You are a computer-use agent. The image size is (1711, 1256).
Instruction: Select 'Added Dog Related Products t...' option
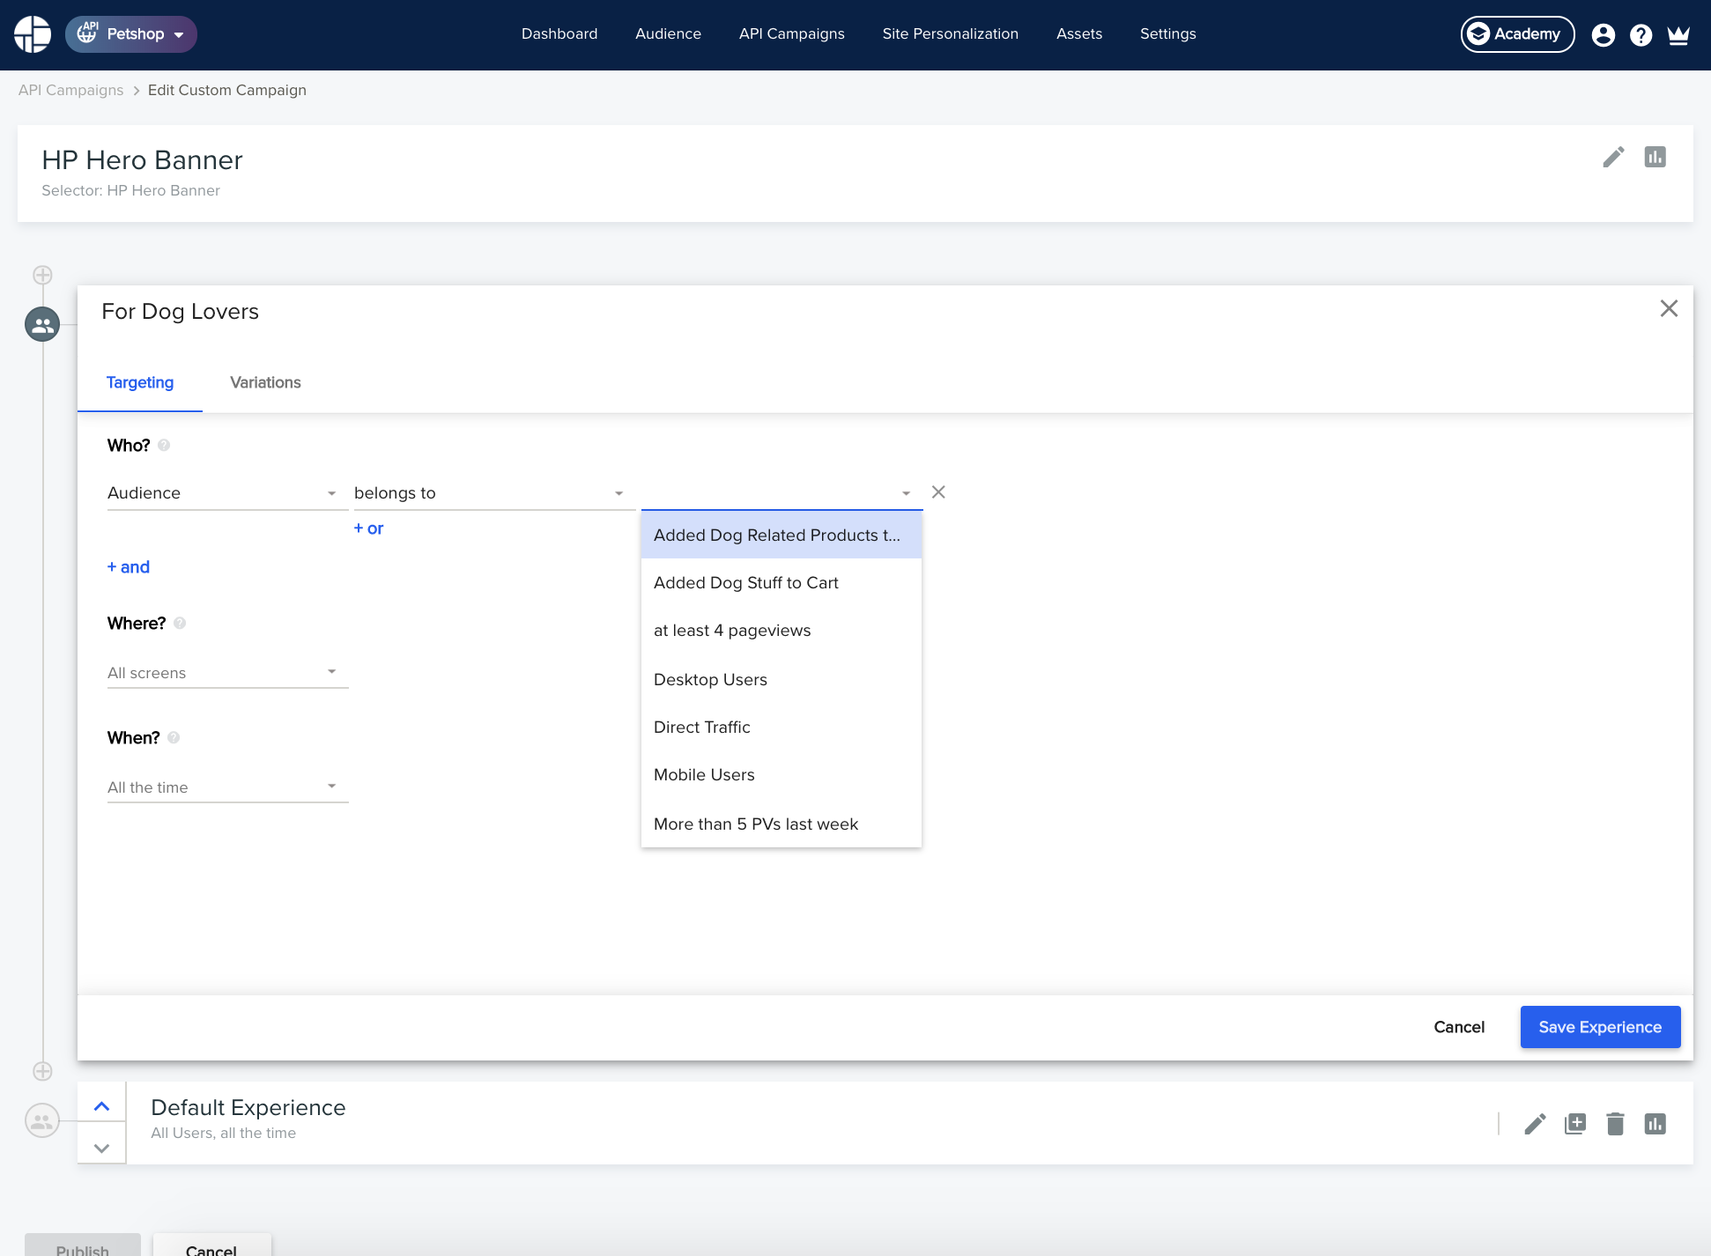pos(781,536)
